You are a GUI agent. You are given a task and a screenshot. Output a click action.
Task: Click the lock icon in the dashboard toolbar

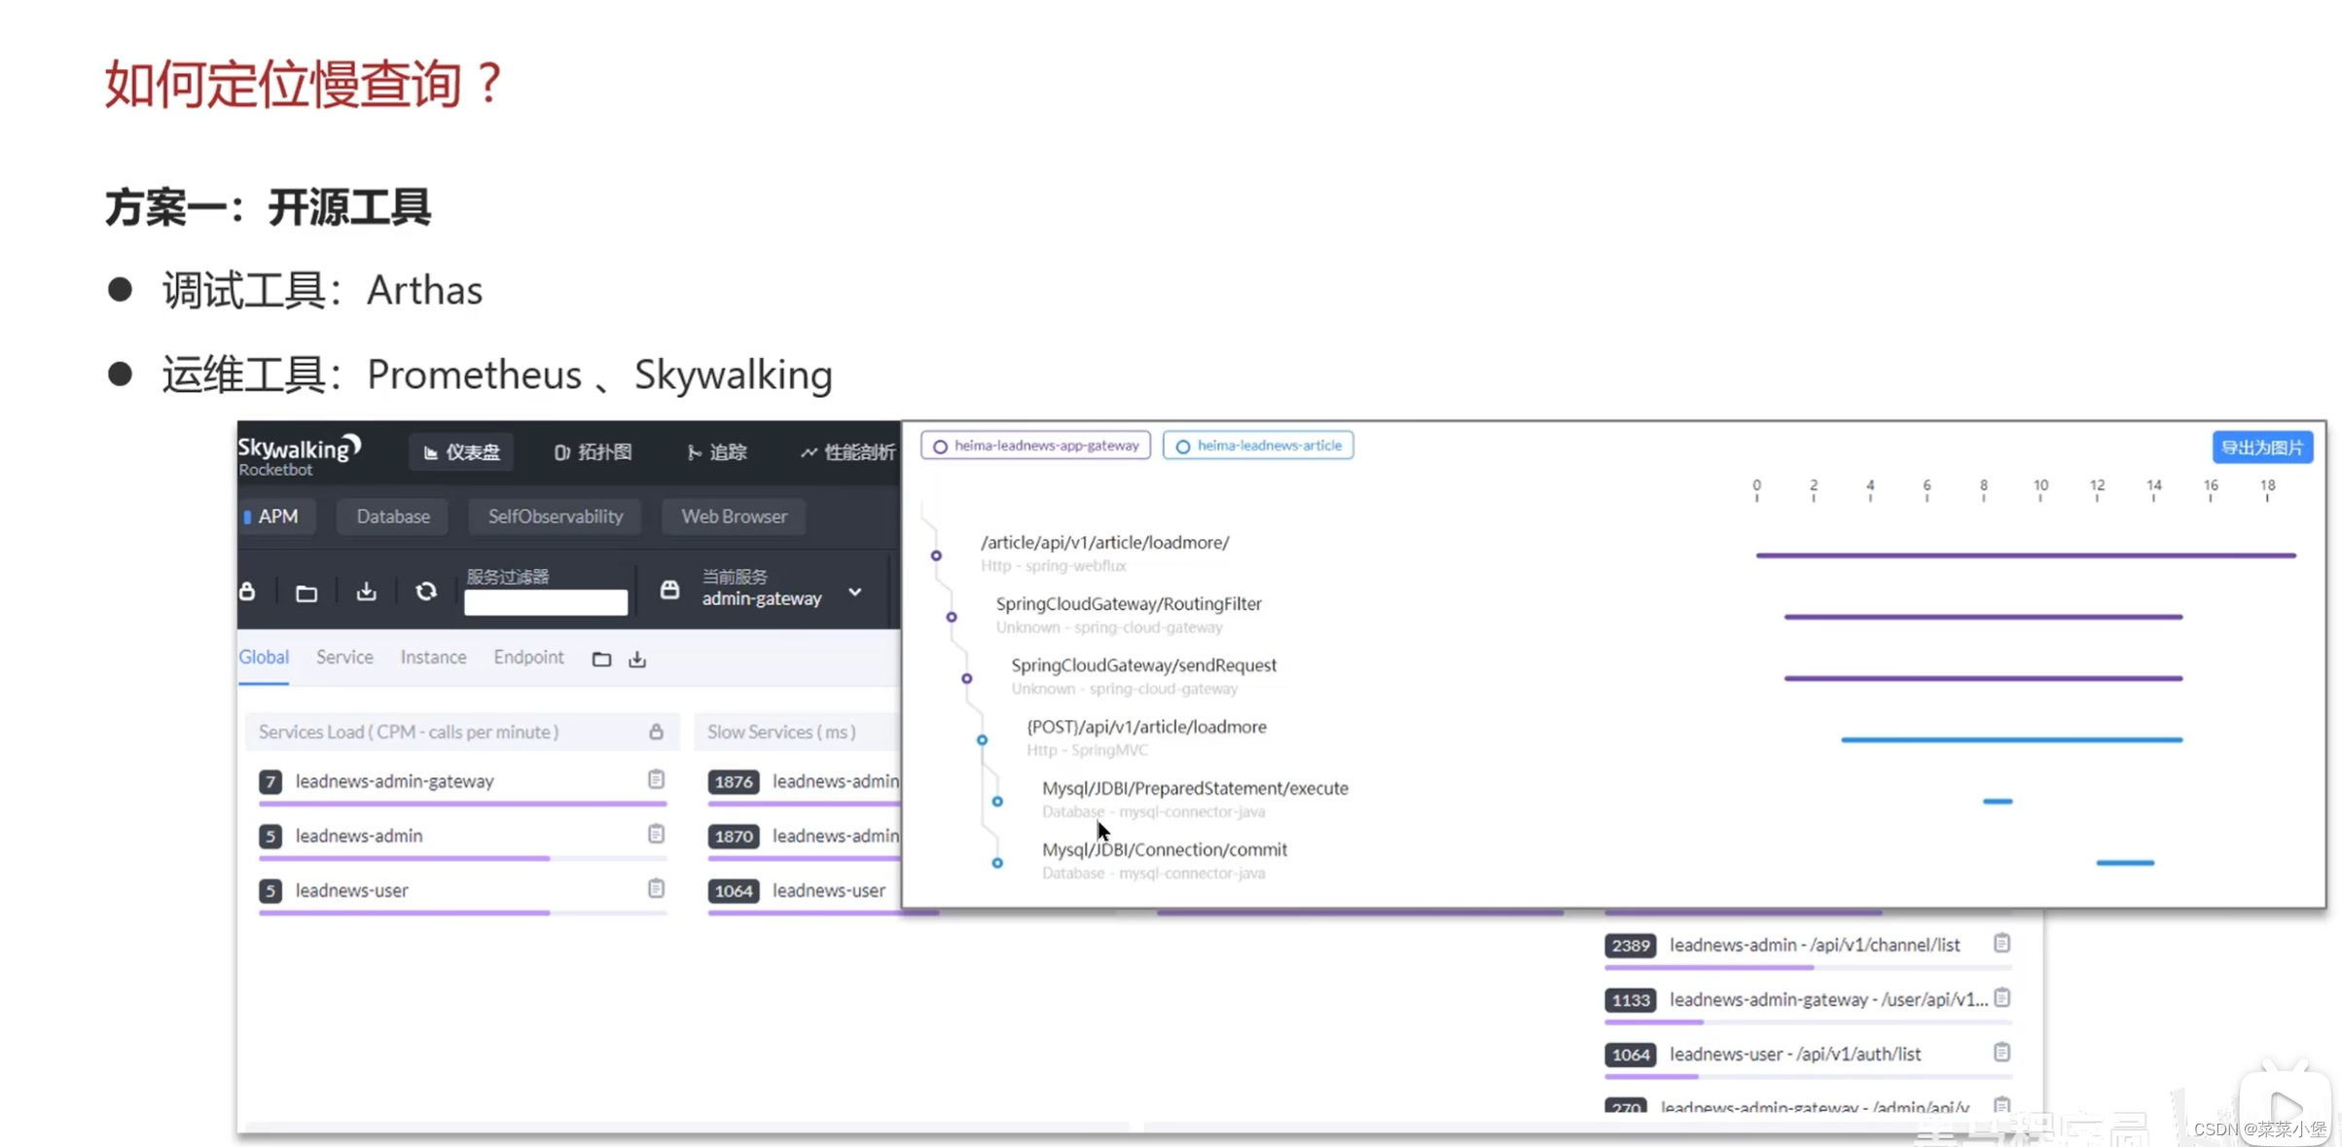(x=247, y=591)
